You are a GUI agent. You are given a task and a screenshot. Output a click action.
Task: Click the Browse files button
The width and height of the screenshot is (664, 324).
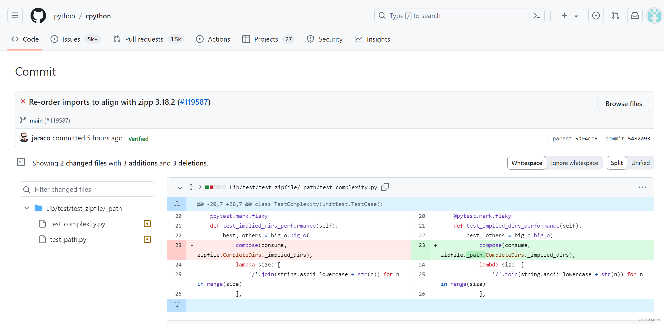623,103
